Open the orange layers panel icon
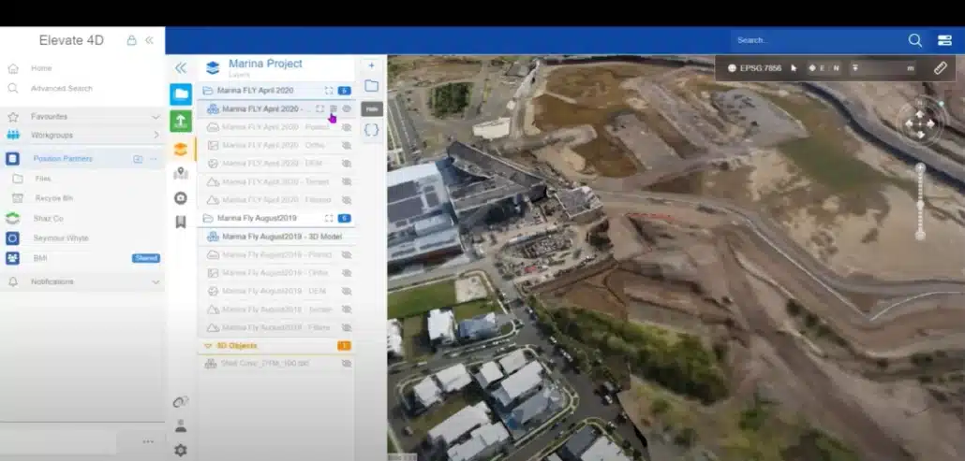Viewport: 965px width, 461px height. [181, 148]
